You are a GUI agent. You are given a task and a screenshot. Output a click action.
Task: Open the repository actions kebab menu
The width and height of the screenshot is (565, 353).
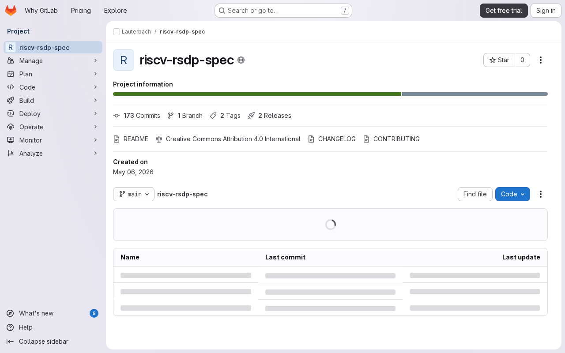coord(541,194)
